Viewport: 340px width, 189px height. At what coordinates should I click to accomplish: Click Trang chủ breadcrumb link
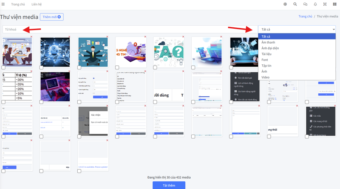pos(305,17)
